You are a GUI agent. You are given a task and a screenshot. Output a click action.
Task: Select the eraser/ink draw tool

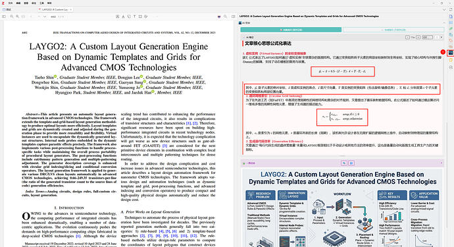coord(146,16)
